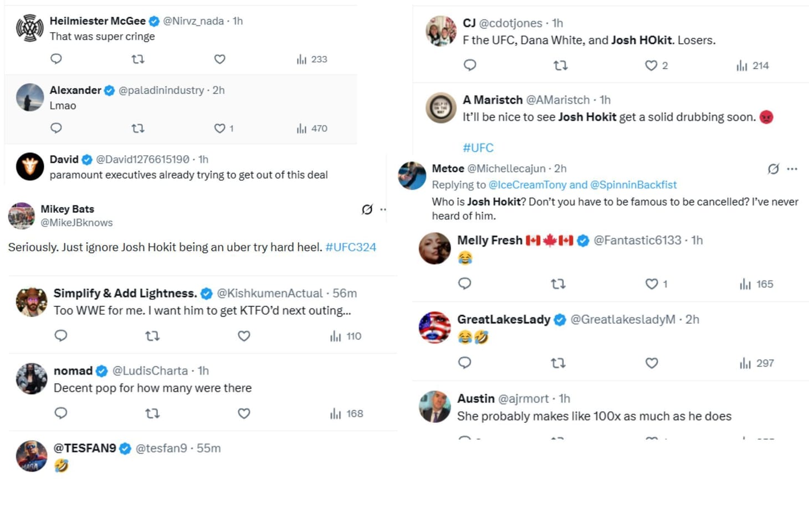
Task: Expand the muted-account icon on Mikey Bats' post
Action: tap(366, 209)
